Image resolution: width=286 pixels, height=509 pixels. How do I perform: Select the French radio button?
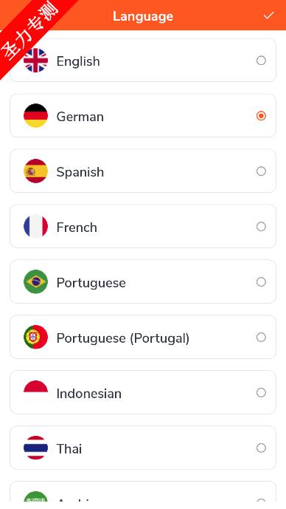261,226
